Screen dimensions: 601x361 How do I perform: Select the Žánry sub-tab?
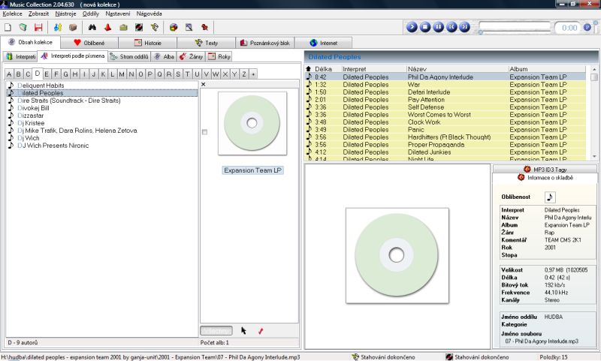click(x=191, y=56)
